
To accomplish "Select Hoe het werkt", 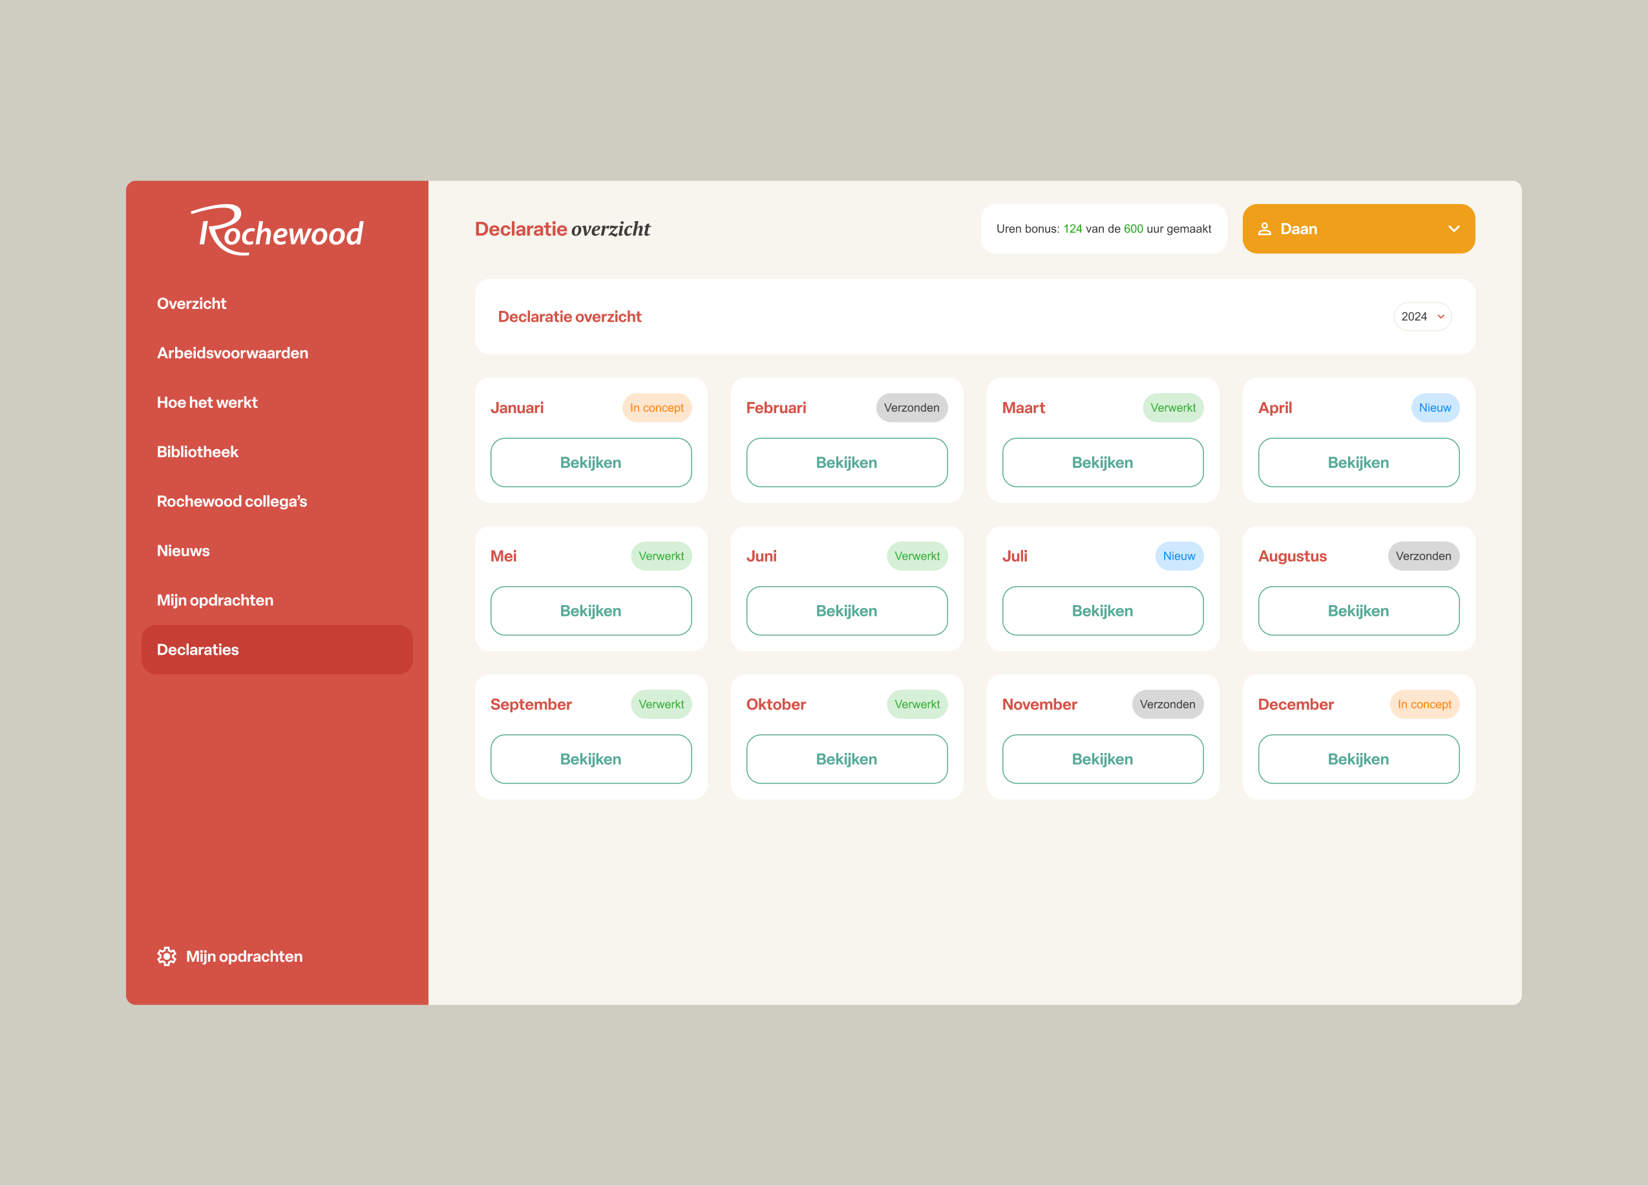I will [x=207, y=402].
